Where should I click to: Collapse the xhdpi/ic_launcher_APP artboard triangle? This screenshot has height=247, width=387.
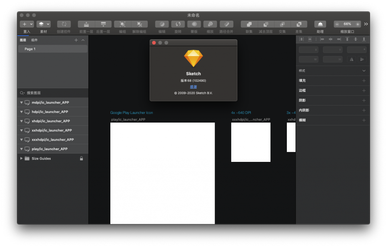(22, 121)
